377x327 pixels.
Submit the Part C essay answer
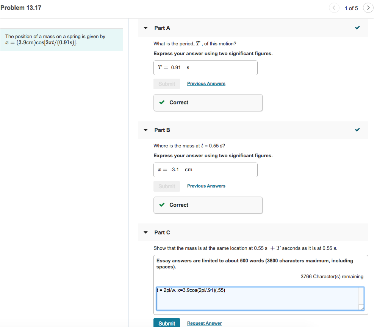pyautogui.click(x=167, y=323)
